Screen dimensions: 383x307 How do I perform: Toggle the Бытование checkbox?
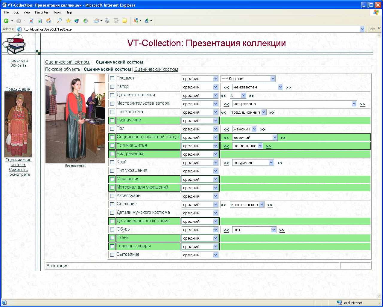pyautogui.click(x=112, y=255)
